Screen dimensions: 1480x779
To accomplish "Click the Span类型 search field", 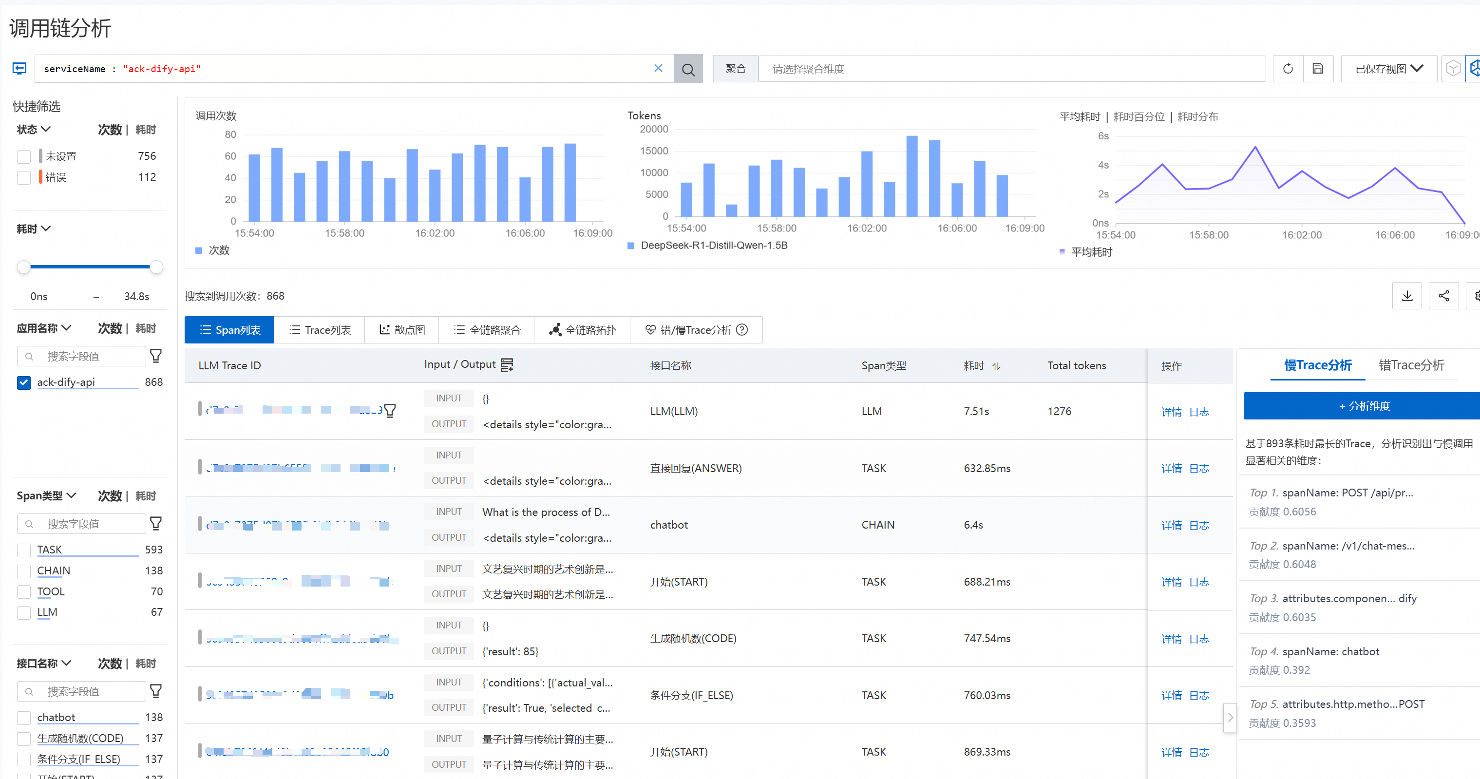I will (x=81, y=523).
